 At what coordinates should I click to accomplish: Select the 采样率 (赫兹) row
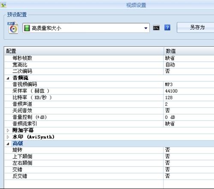109,91
